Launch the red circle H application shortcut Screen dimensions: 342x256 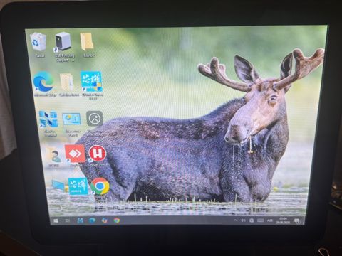98,154
